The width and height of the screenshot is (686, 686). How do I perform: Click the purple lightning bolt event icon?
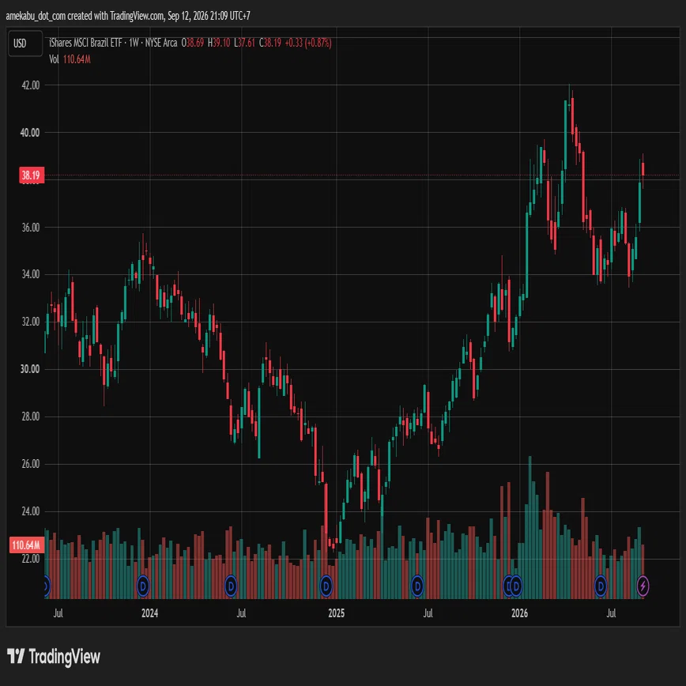(643, 586)
